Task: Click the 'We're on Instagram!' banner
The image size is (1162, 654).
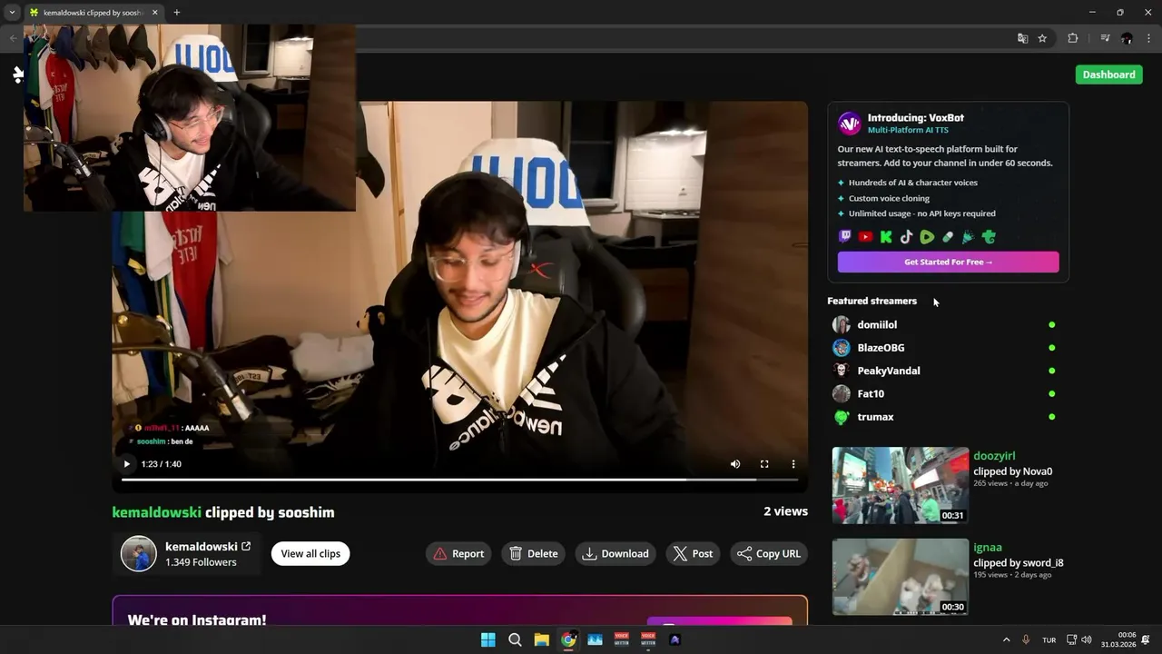Action: [x=459, y=610]
